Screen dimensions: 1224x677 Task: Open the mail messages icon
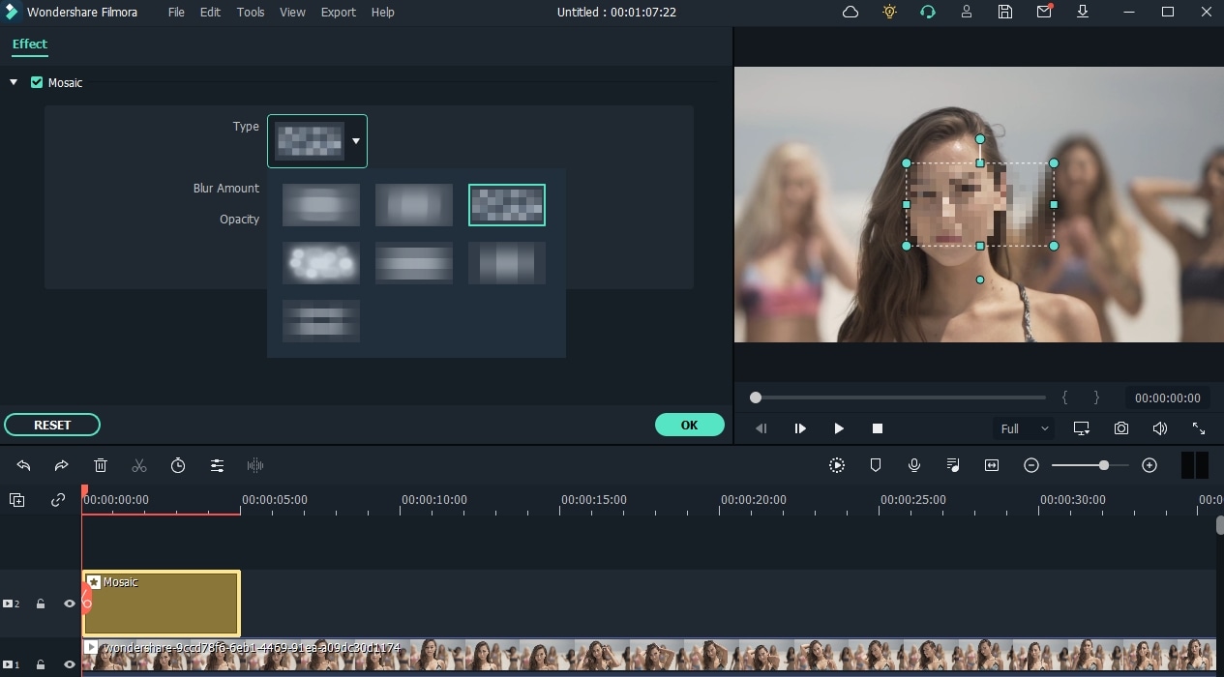(1044, 12)
